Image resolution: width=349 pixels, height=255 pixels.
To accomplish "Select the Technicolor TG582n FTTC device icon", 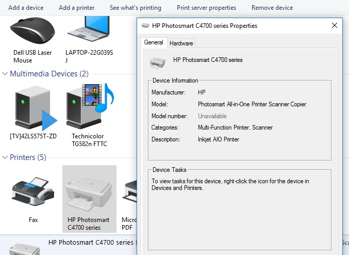I will 90,106.
